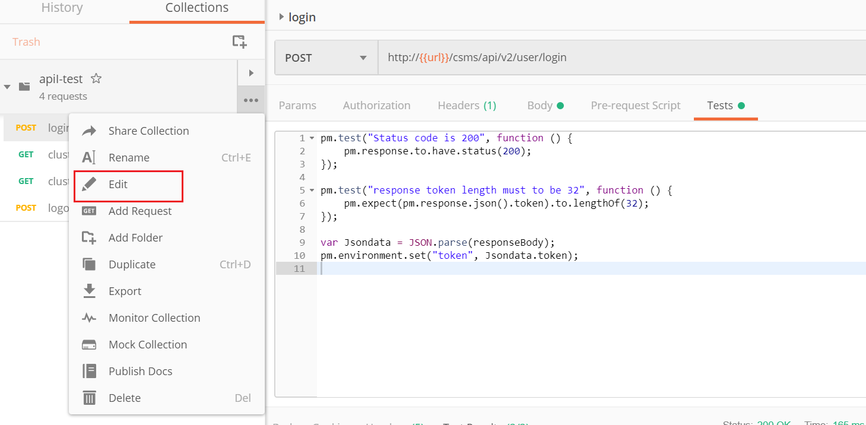866x425 pixels.
Task: Select Duplicate menu entry
Action: pyautogui.click(x=167, y=265)
